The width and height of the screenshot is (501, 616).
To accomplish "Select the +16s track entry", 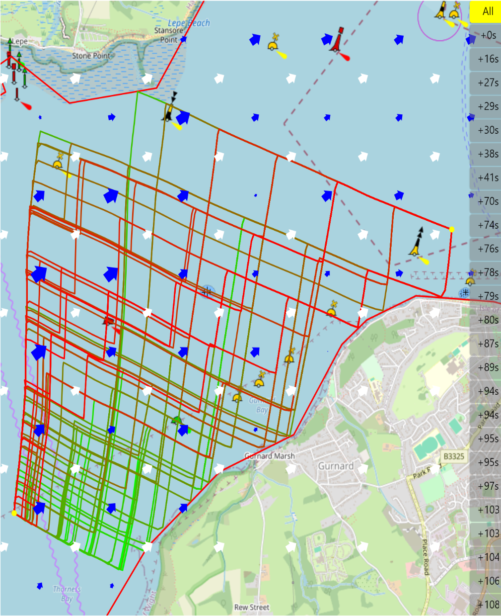I will point(485,59).
